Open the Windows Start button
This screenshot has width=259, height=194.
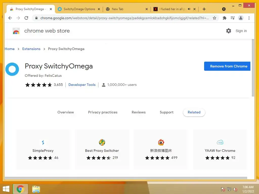tap(6, 189)
